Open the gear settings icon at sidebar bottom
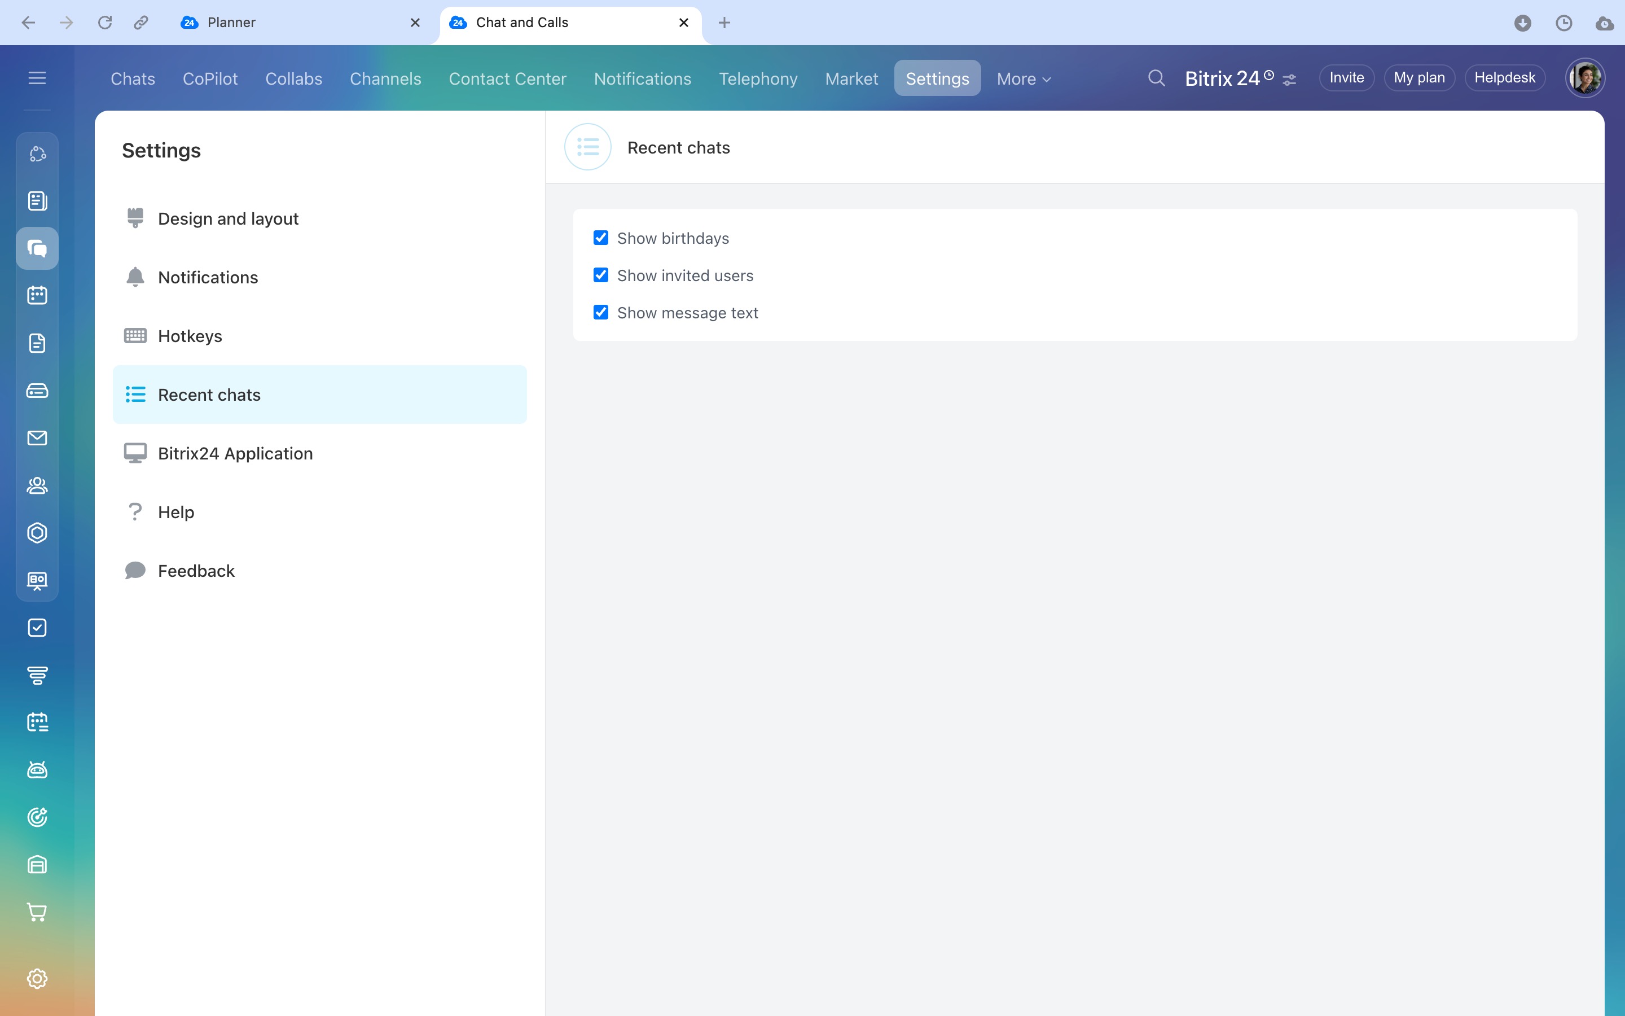The height and width of the screenshot is (1016, 1625). tap(37, 978)
